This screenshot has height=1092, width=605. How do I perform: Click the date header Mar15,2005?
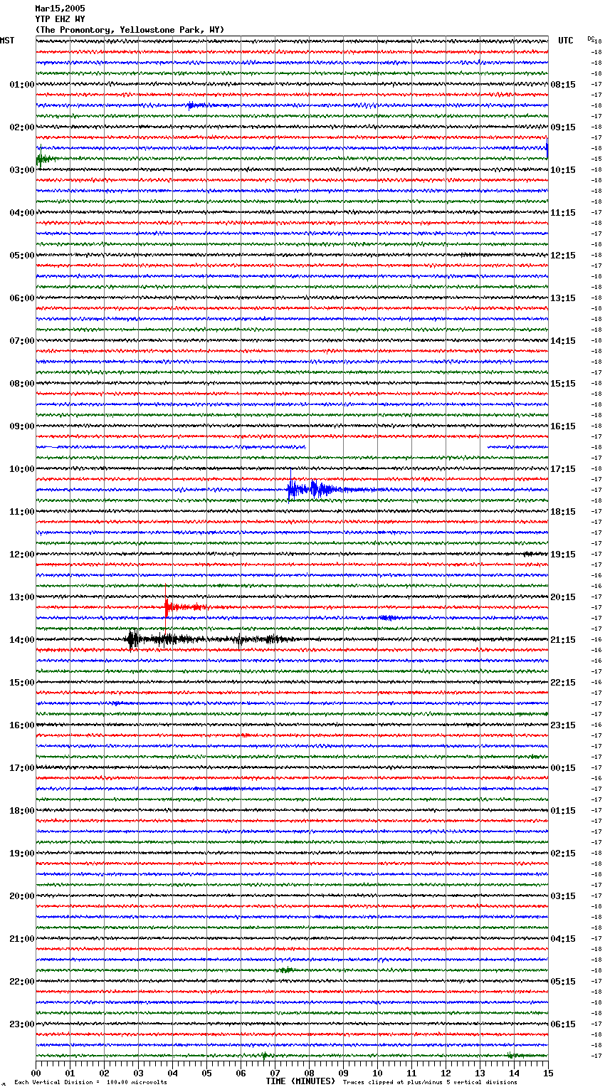[60, 9]
